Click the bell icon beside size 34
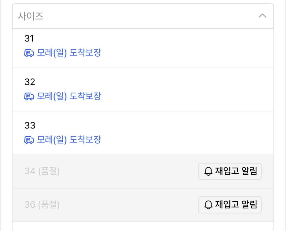This screenshot has width=286, height=231. click(209, 172)
